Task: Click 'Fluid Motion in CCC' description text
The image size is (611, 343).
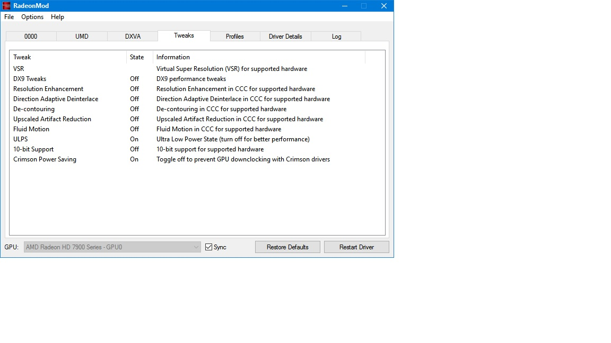Action: pyautogui.click(x=219, y=129)
